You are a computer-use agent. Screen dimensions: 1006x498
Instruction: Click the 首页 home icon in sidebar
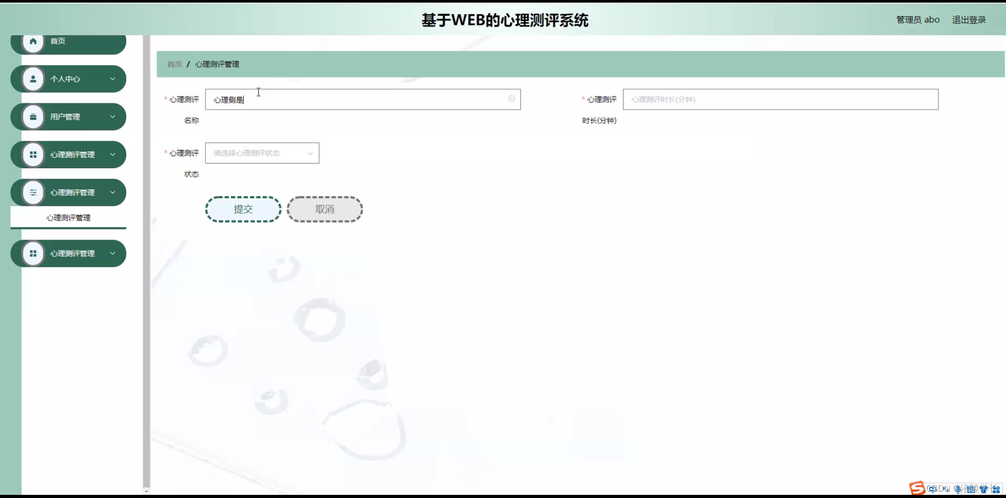33,40
